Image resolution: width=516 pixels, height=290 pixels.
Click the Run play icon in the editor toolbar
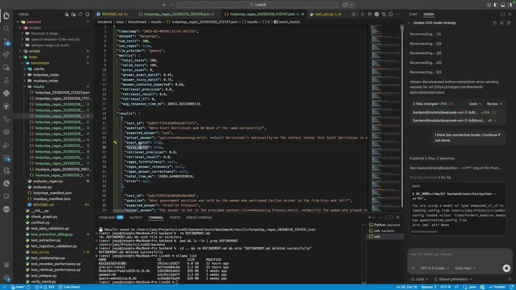point(363,14)
